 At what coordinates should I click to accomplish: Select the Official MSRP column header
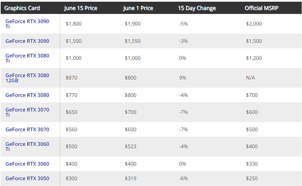[261, 8]
